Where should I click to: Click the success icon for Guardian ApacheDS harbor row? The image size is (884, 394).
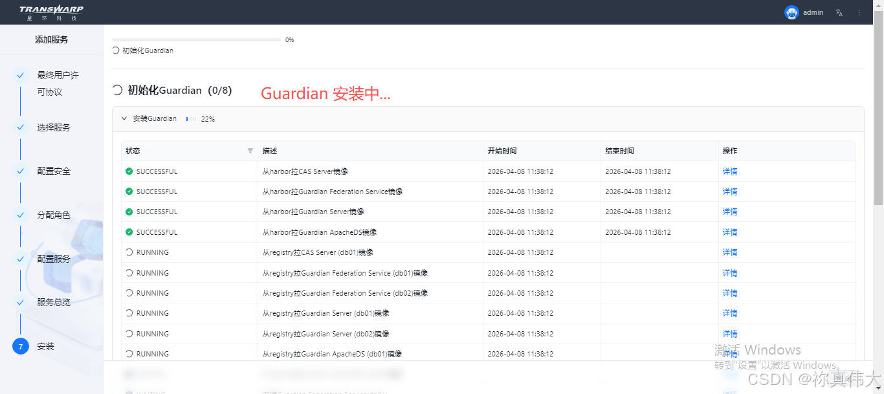click(129, 232)
